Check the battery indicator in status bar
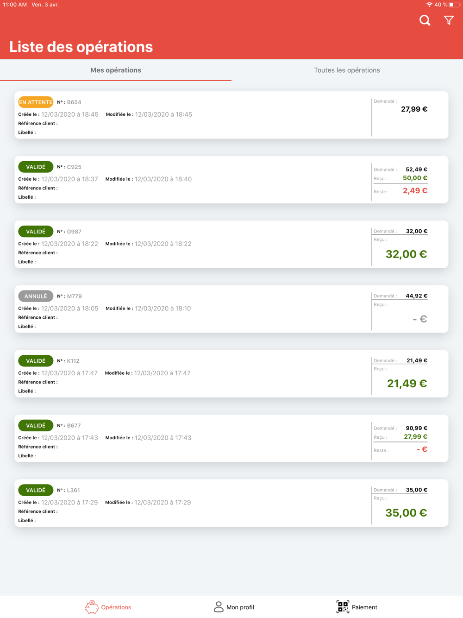463x618 pixels. coord(454,5)
